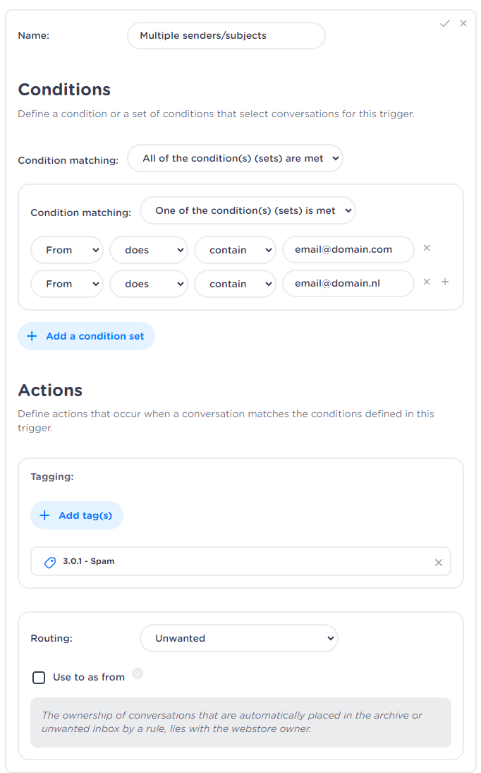Open the first row's From field dropdown

[x=67, y=250]
